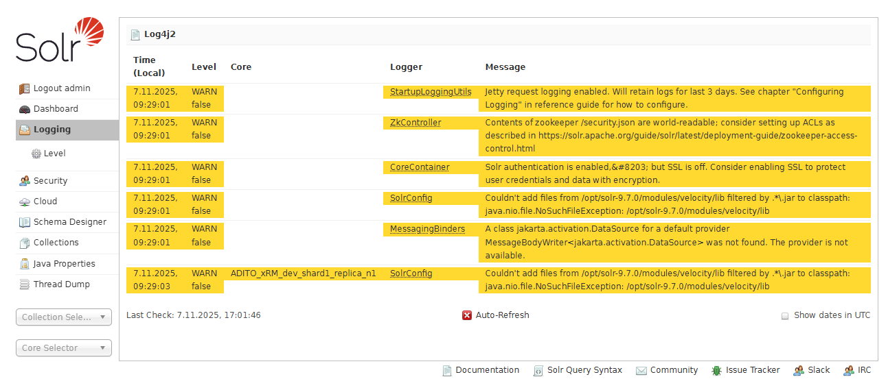Click the StartupLoggingUtils logger name
Image resolution: width=888 pixels, height=390 pixels.
(x=431, y=92)
